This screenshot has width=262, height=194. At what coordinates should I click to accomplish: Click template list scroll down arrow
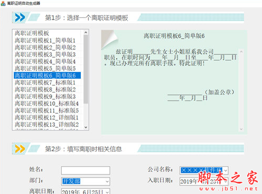pos(86,127)
